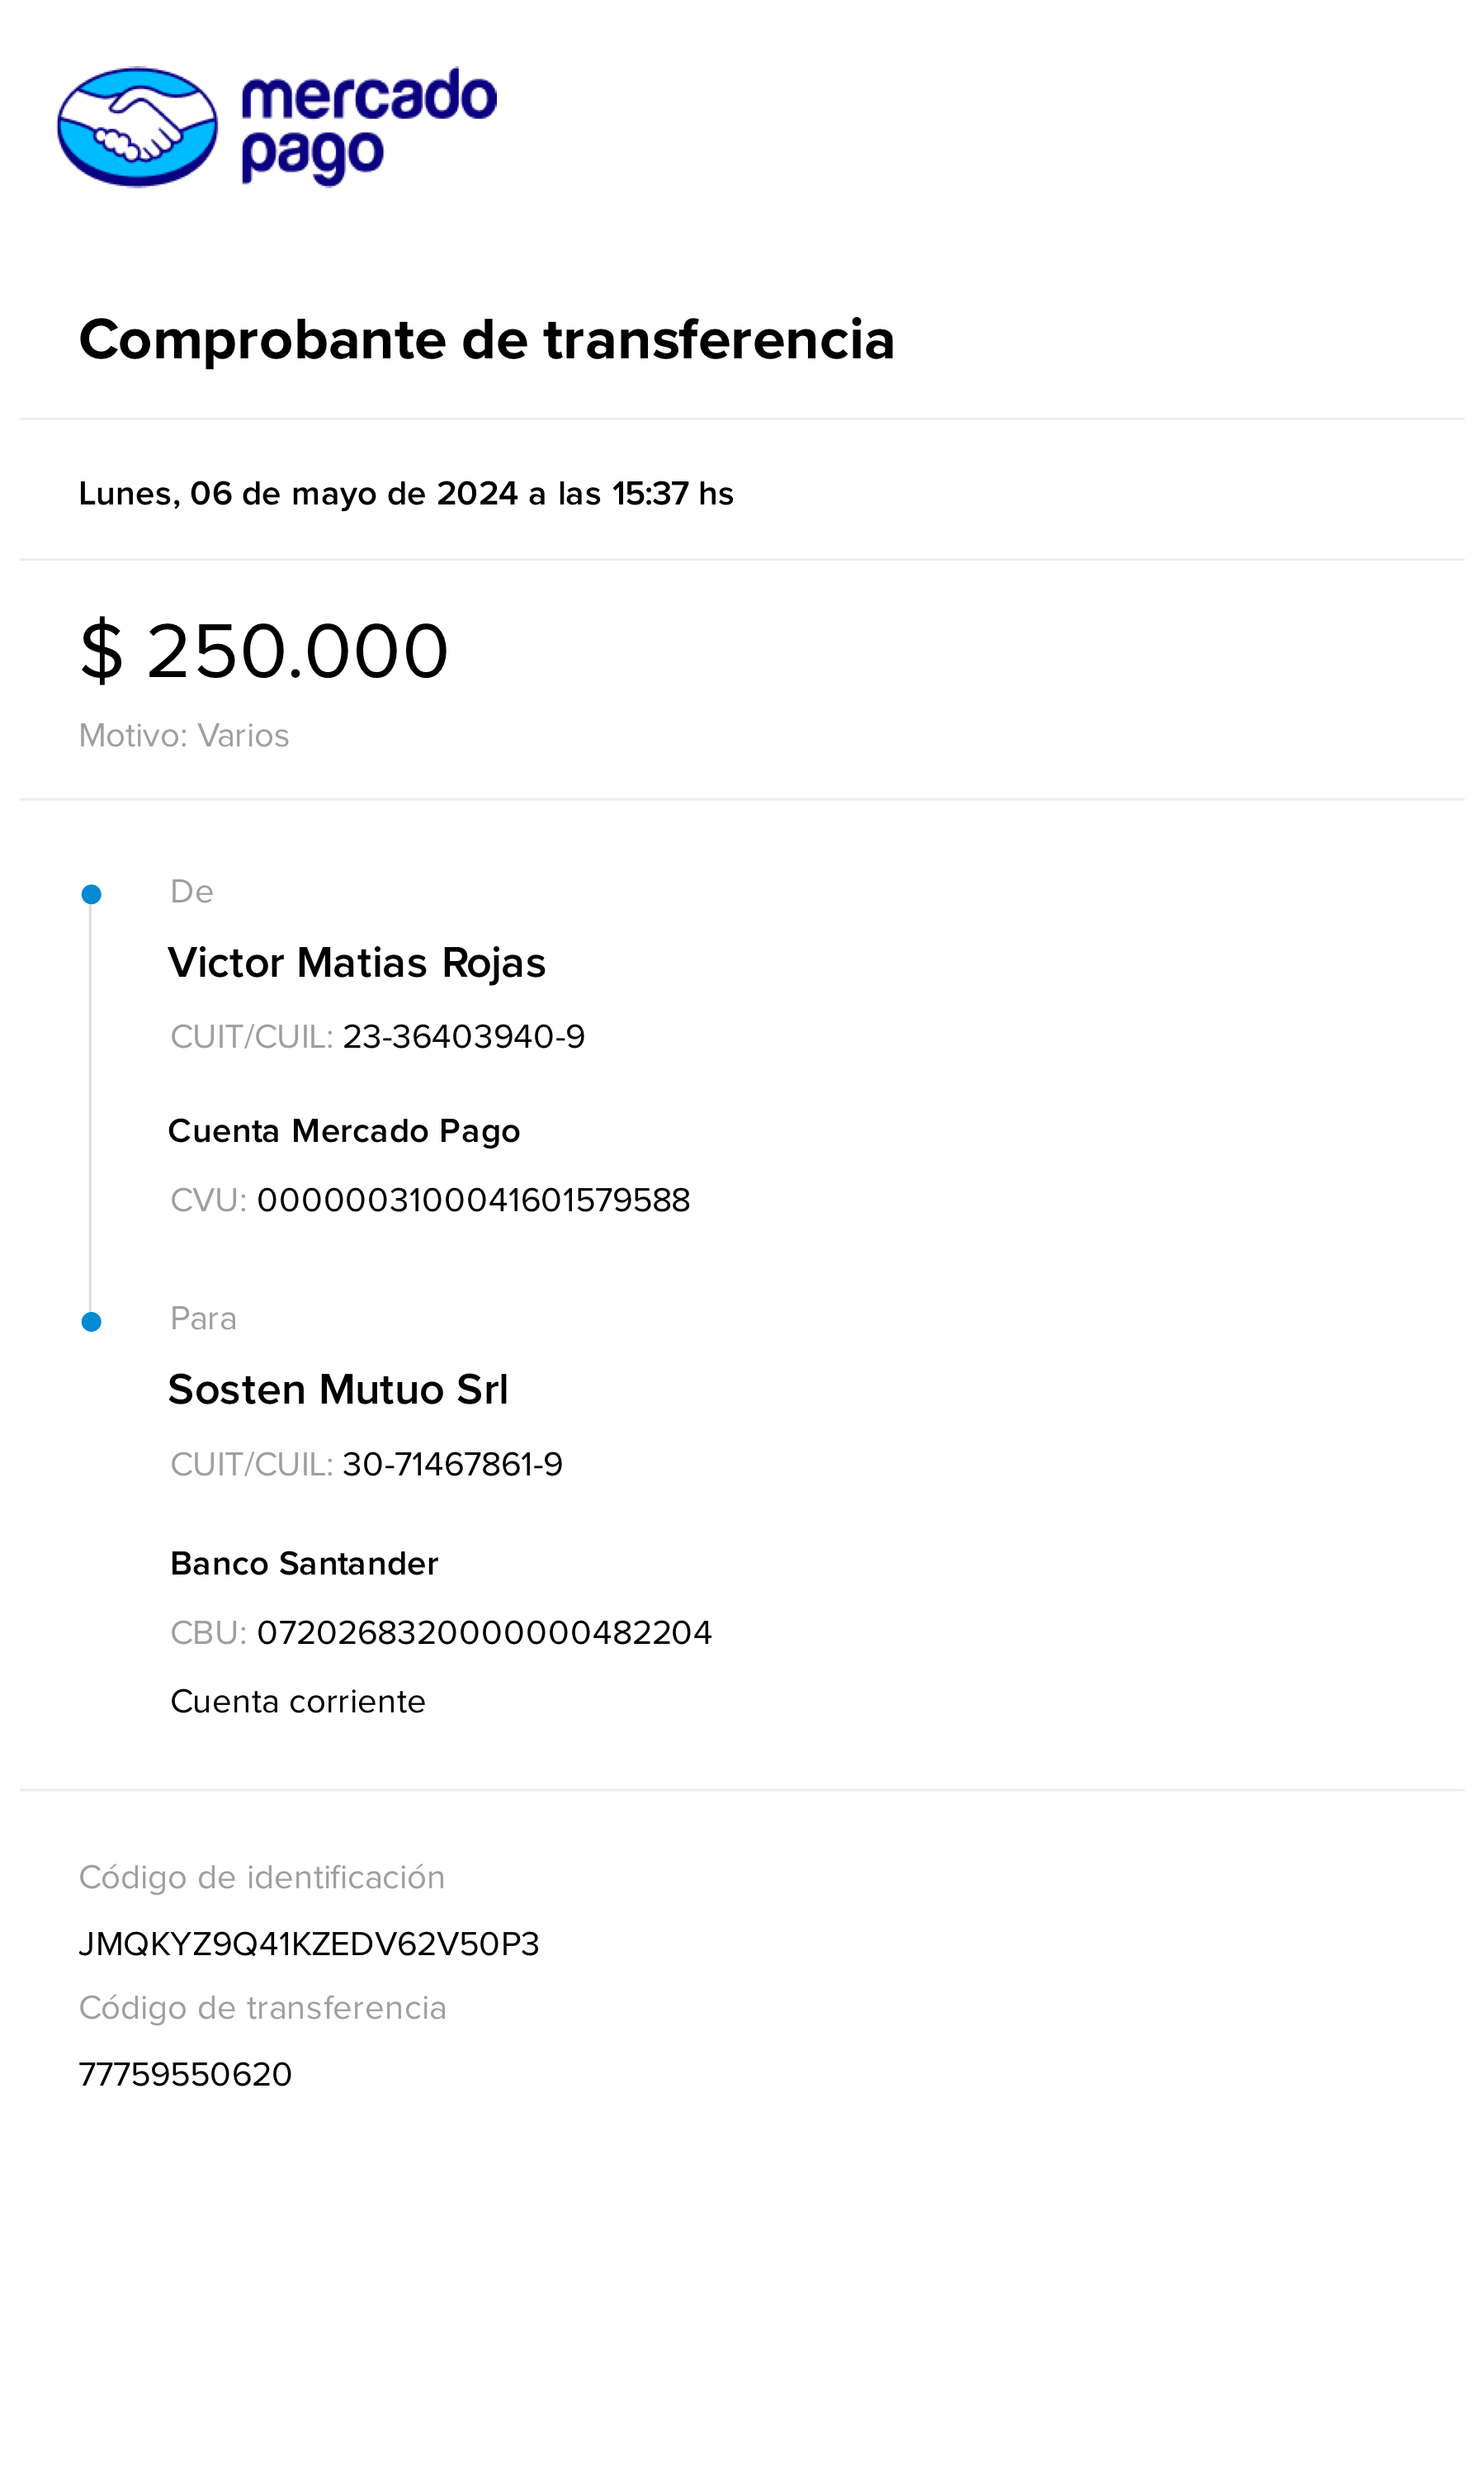Select sender name Victor Matias Rojas
Screen dimensions: 1484x2472
pos(357,963)
